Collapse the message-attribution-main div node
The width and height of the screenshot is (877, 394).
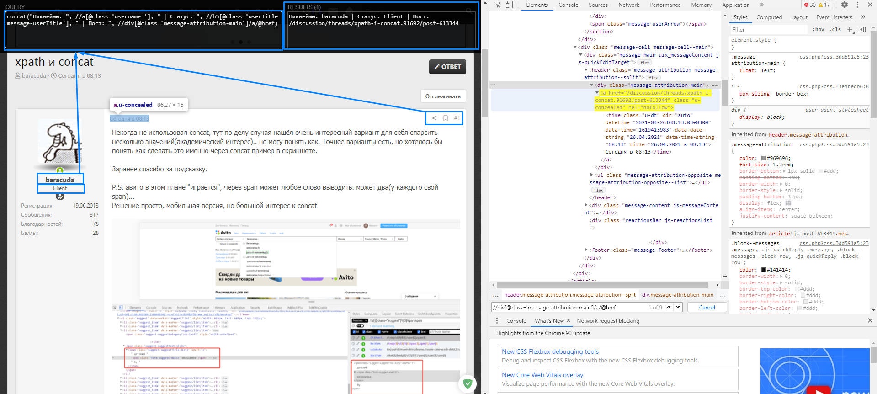point(591,85)
